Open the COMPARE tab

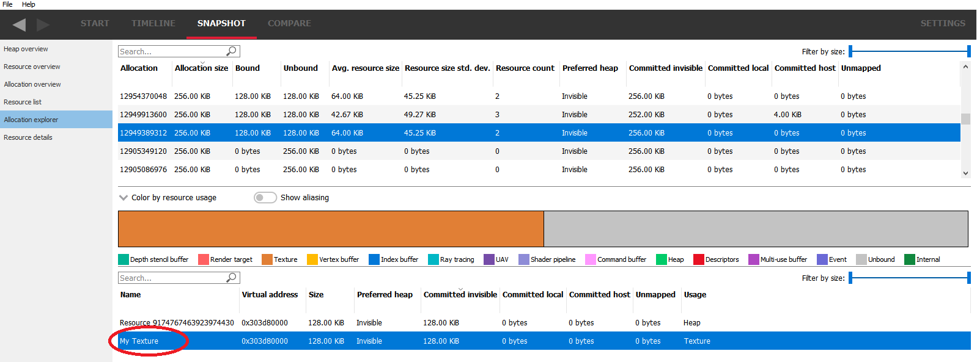point(289,23)
